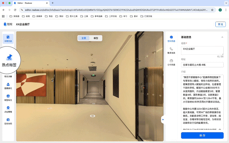Click the 名称 field containing XX企业展厅
Viewport: 229px width, 143px height.
pyautogui.click(x=202, y=50)
